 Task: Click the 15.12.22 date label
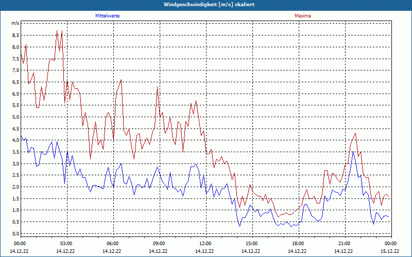tap(390, 251)
